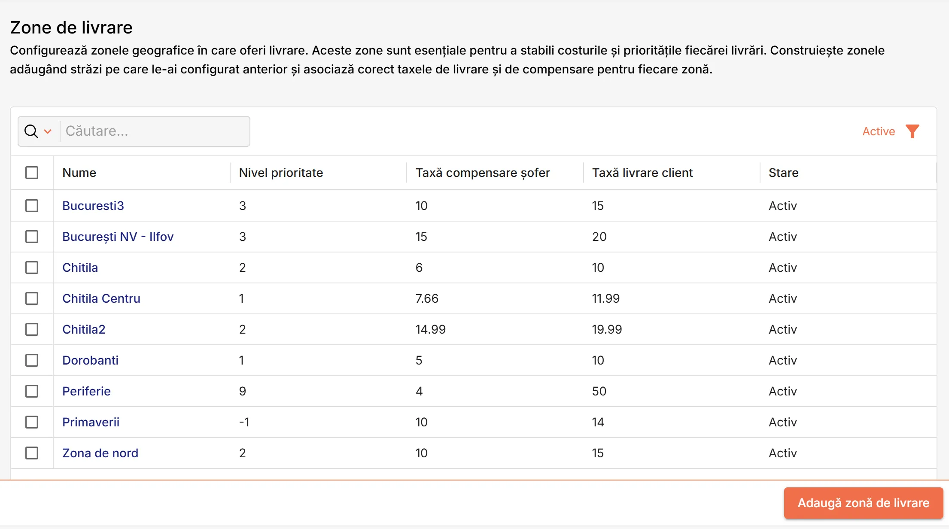Sort by Taxă livrare client header
The height and width of the screenshot is (529, 949).
642,173
